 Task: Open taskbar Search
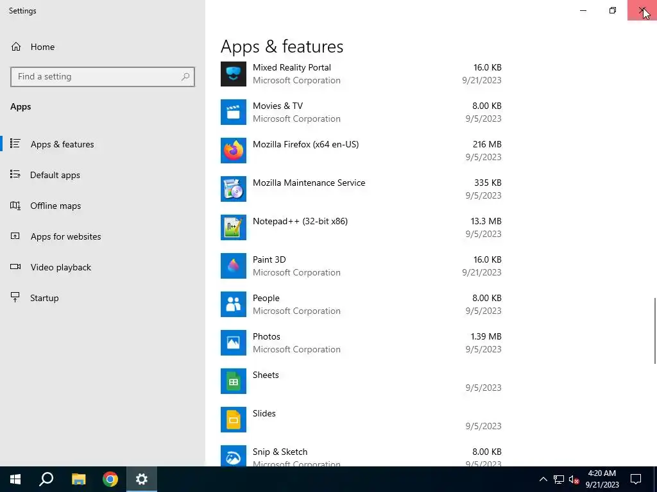pos(46,479)
